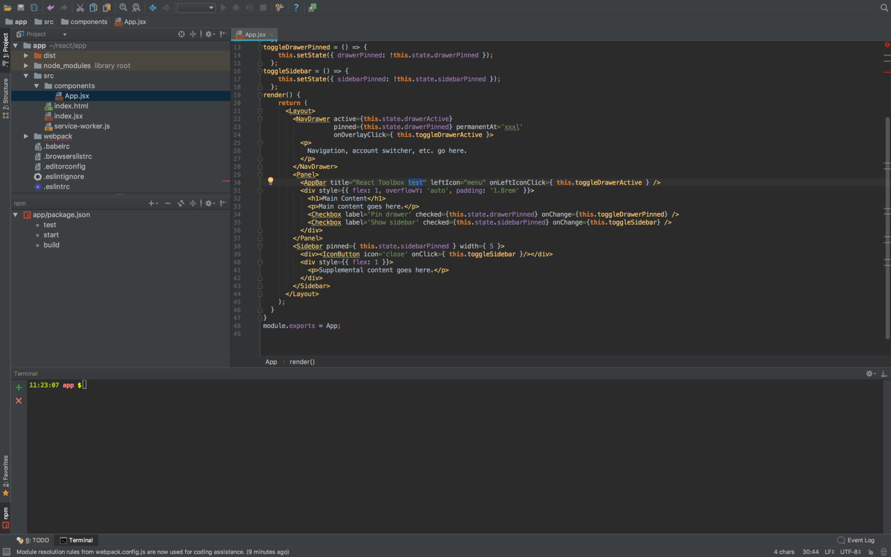Open the Event Log from the status bar
This screenshot has width=891, height=557.
856,540
